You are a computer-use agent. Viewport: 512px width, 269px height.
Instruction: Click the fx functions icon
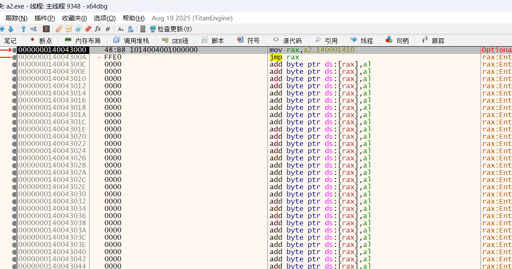coord(98,29)
